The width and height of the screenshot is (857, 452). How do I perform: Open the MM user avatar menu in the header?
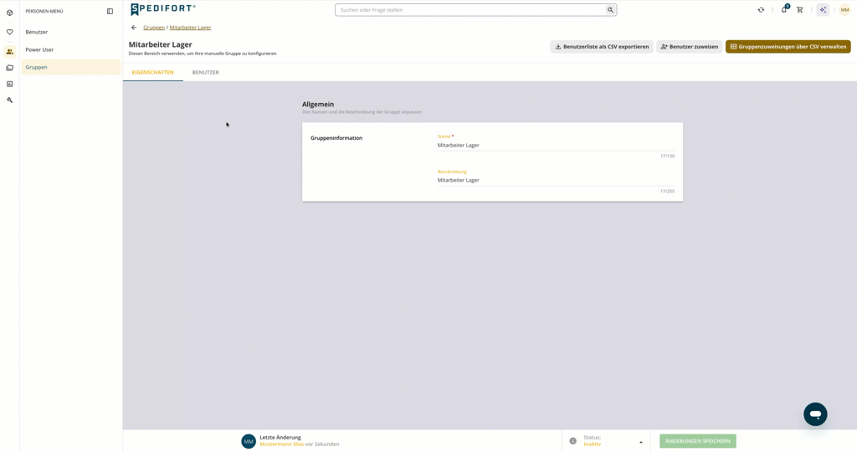coord(844,10)
